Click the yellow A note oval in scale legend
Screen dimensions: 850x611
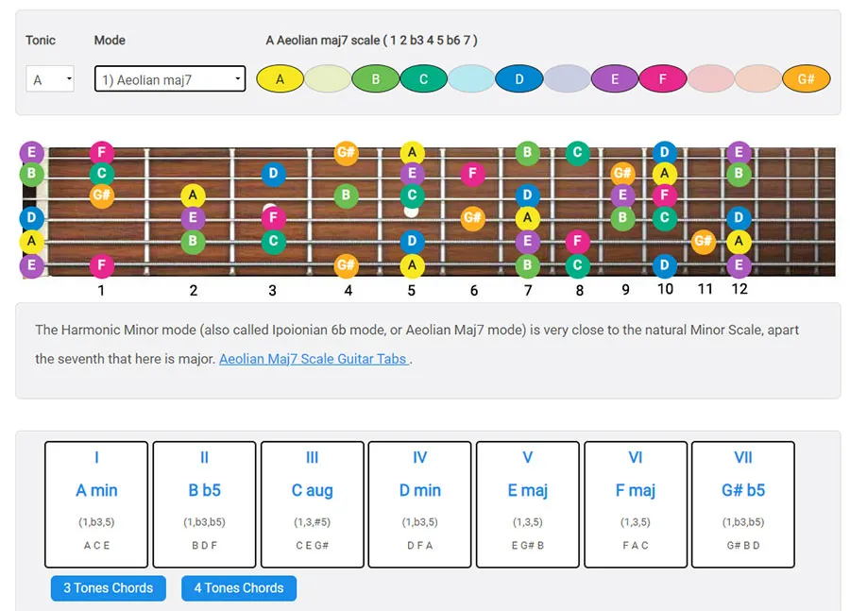280,79
